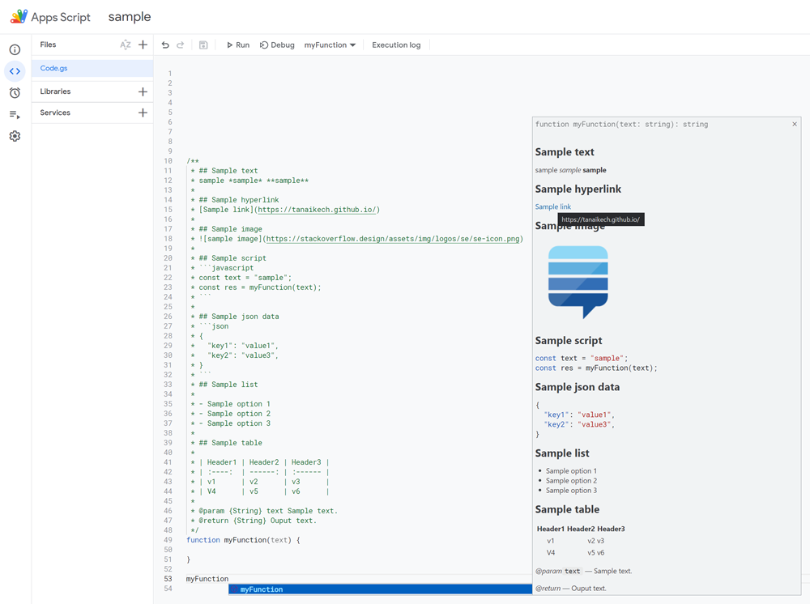810x604 pixels.
Task: Sort files alphabetically with AZ icon
Action: click(x=125, y=45)
